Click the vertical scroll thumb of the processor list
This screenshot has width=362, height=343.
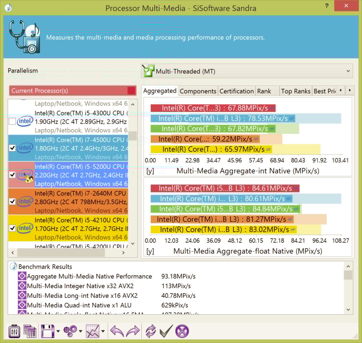pos(133,136)
